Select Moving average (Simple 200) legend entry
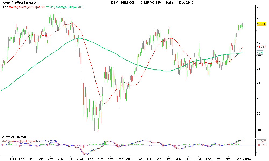Image resolution: width=269 pixels, height=161 pixels. pyautogui.click(x=65, y=7)
